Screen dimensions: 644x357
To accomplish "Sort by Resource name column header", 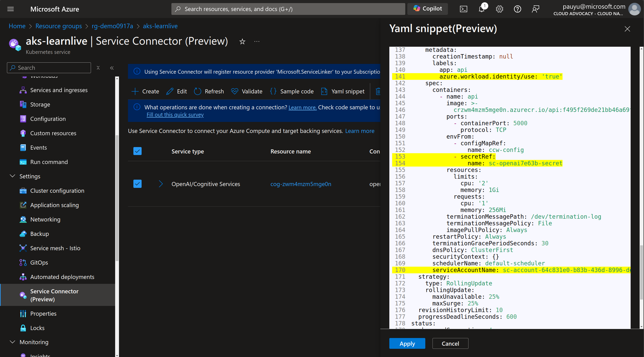I will (290, 151).
